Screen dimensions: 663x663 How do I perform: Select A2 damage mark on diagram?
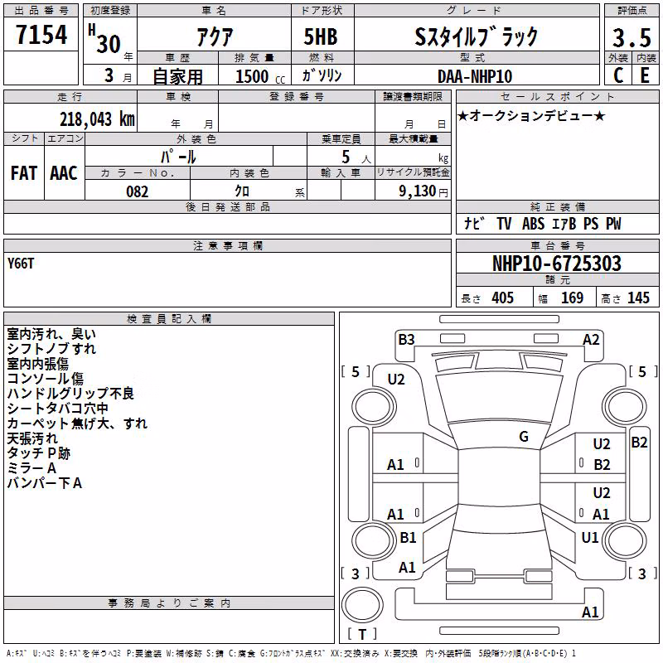(x=591, y=340)
